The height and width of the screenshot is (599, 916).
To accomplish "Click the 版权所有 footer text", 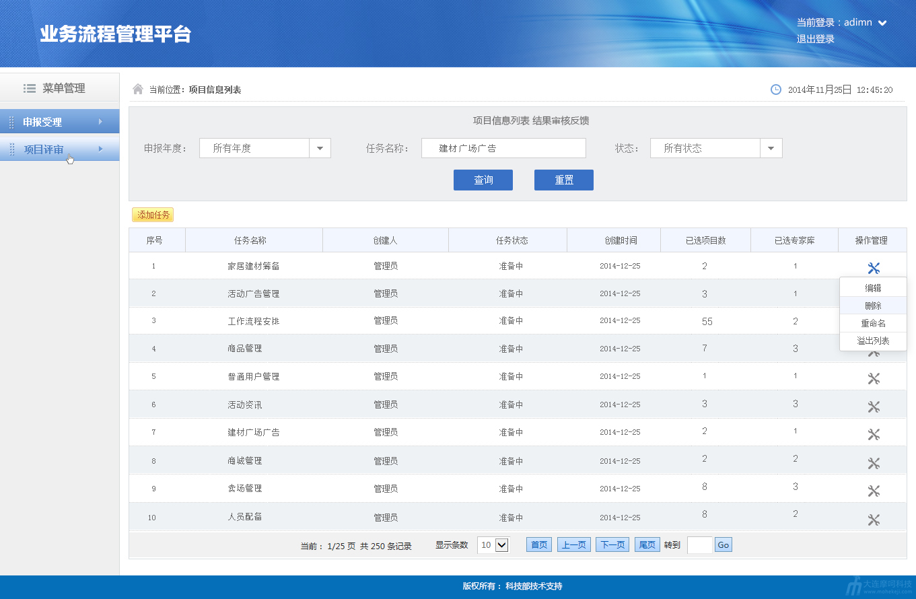I will pos(512,586).
